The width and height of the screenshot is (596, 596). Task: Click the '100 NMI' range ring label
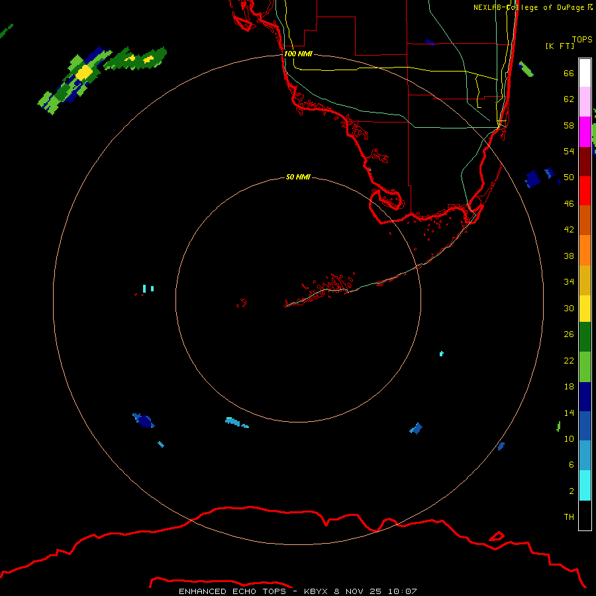299,54
